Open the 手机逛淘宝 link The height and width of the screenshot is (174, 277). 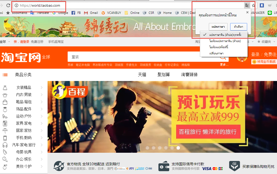click(56, 42)
